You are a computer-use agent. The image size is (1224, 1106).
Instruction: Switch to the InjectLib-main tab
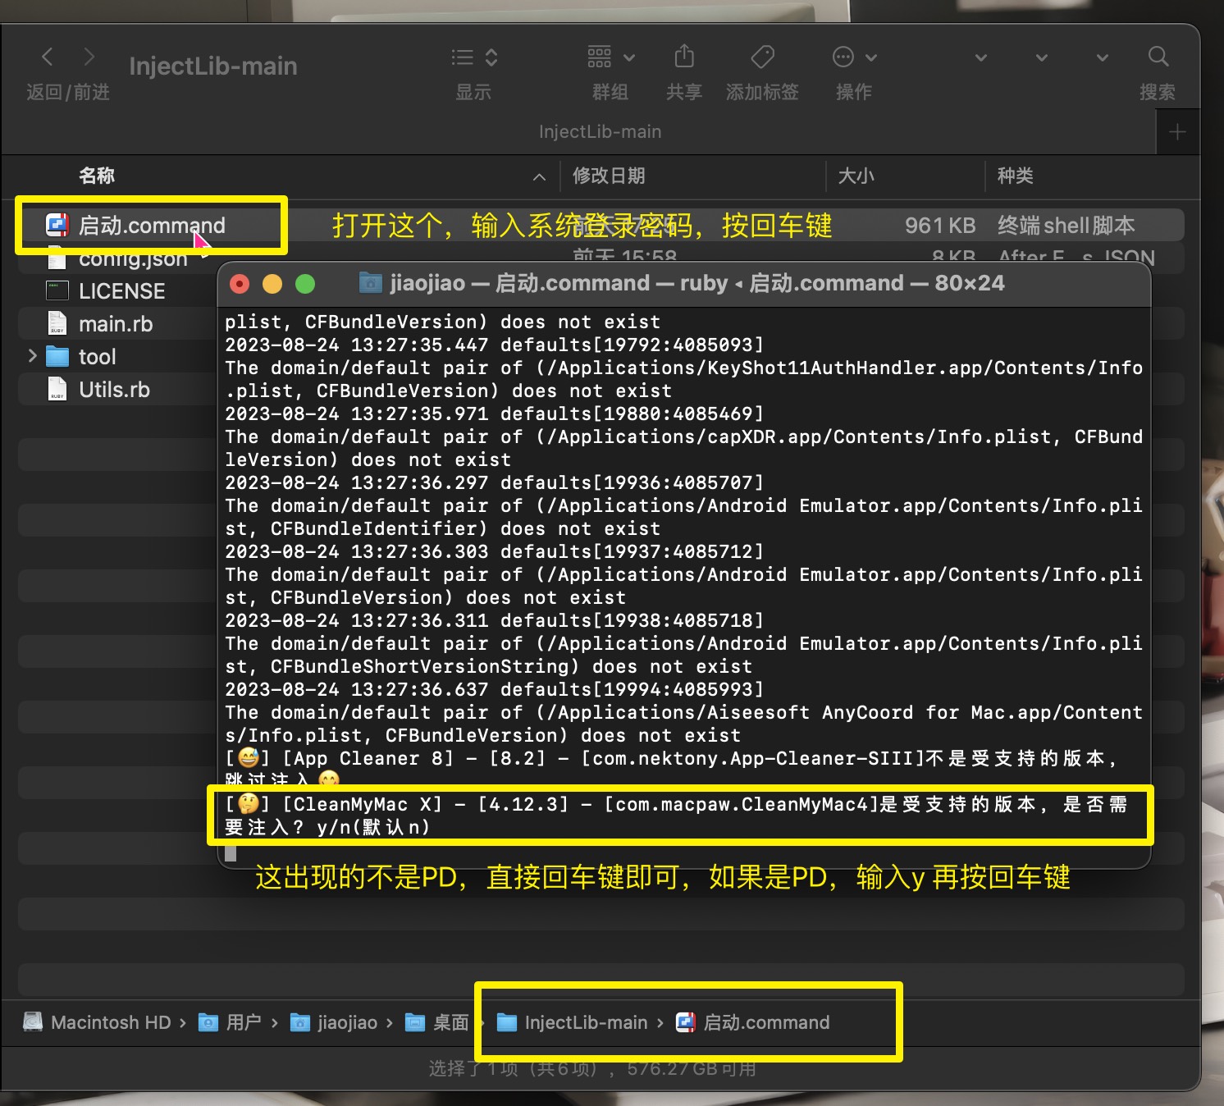599,131
